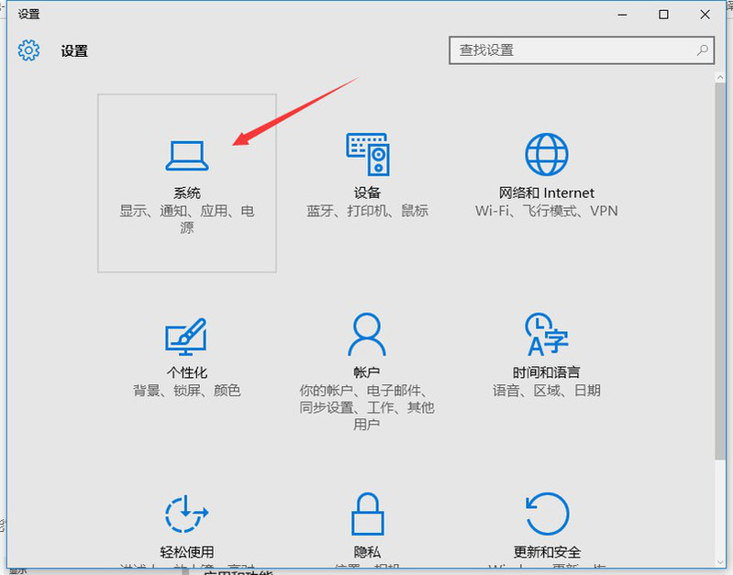Click 背景、锁屏、颜色 description
This screenshot has height=575, width=733.
click(187, 390)
